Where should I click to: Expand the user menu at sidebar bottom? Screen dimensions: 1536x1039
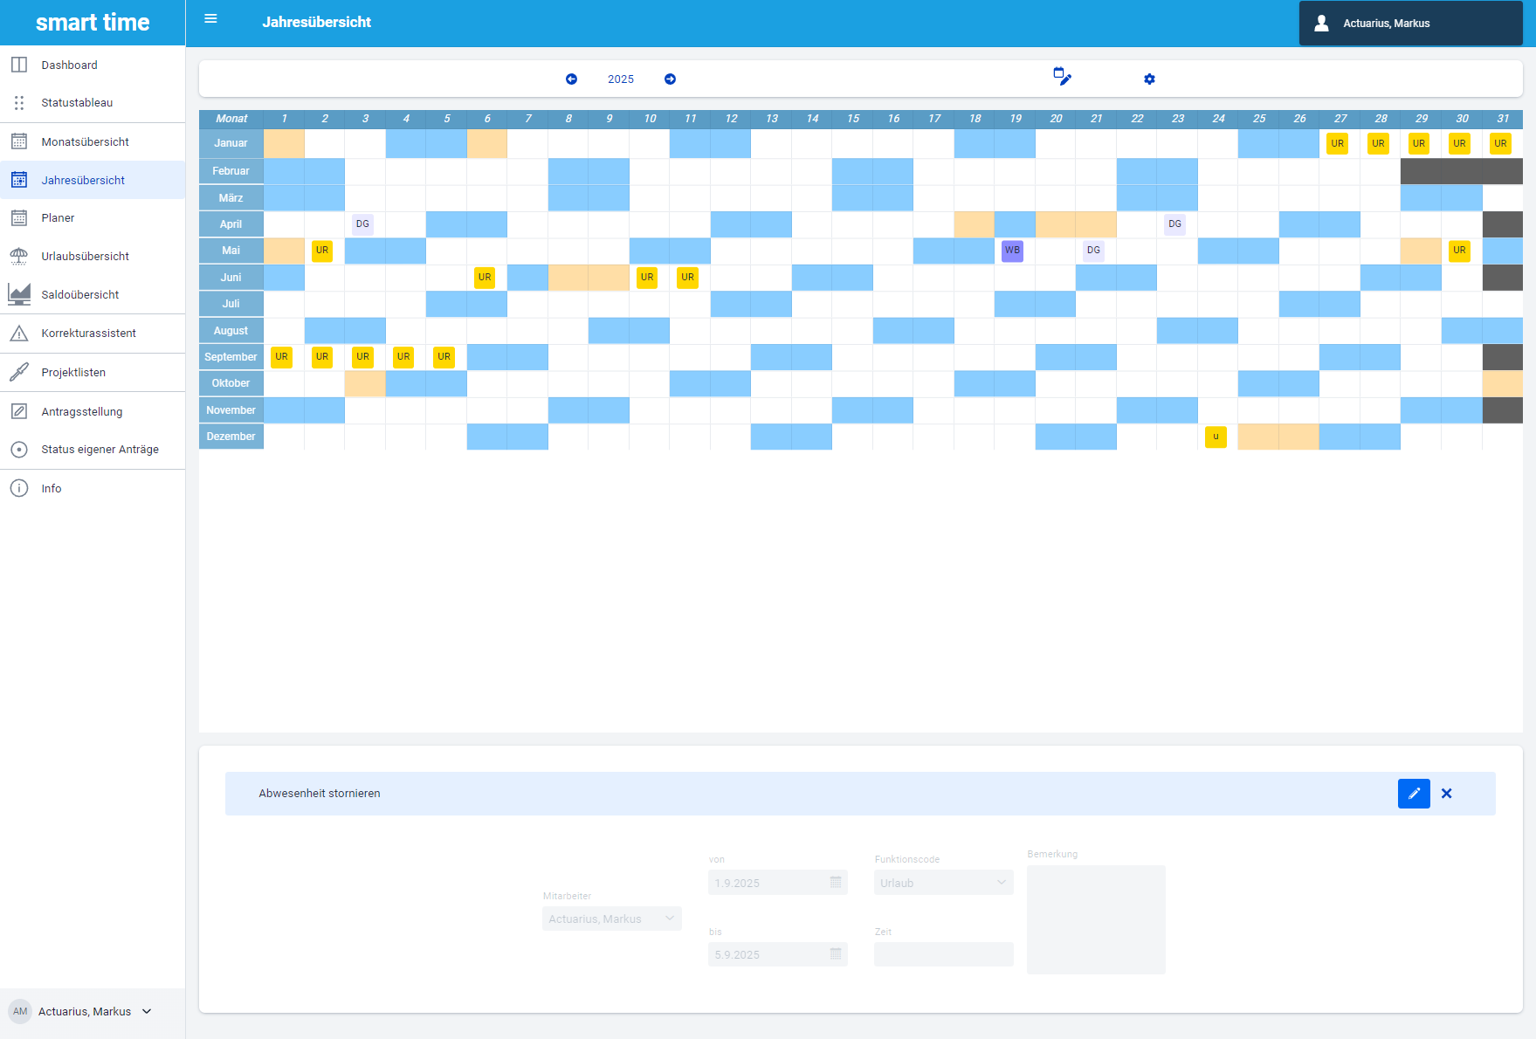tap(147, 1011)
